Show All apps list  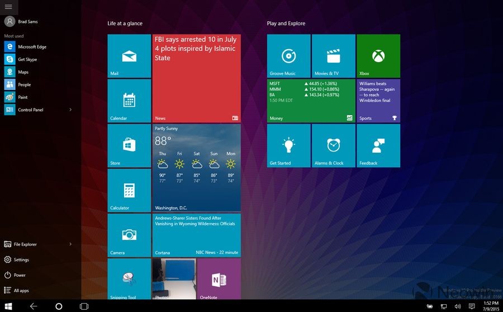tap(16, 290)
